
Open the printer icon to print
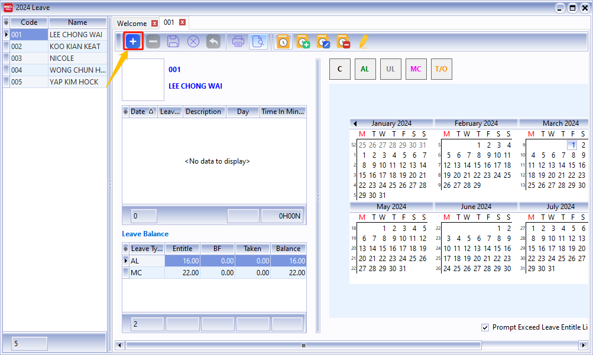(x=237, y=41)
